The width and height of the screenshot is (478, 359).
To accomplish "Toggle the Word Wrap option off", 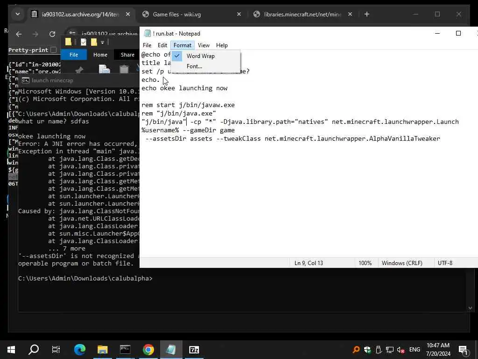I will click(200, 56).
